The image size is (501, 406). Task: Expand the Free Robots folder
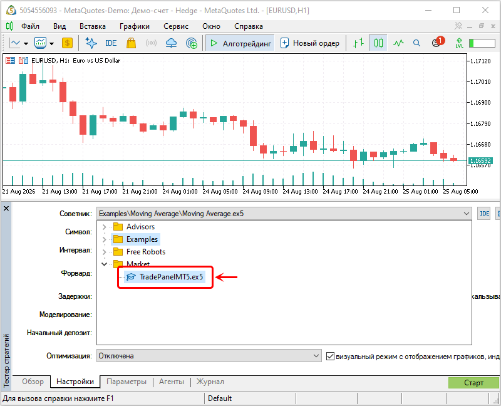[104, 252]
